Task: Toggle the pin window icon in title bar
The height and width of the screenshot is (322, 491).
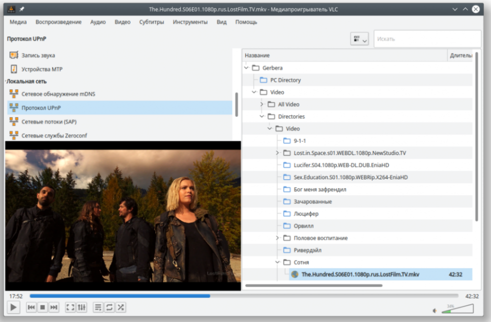Action: [21, 9]
